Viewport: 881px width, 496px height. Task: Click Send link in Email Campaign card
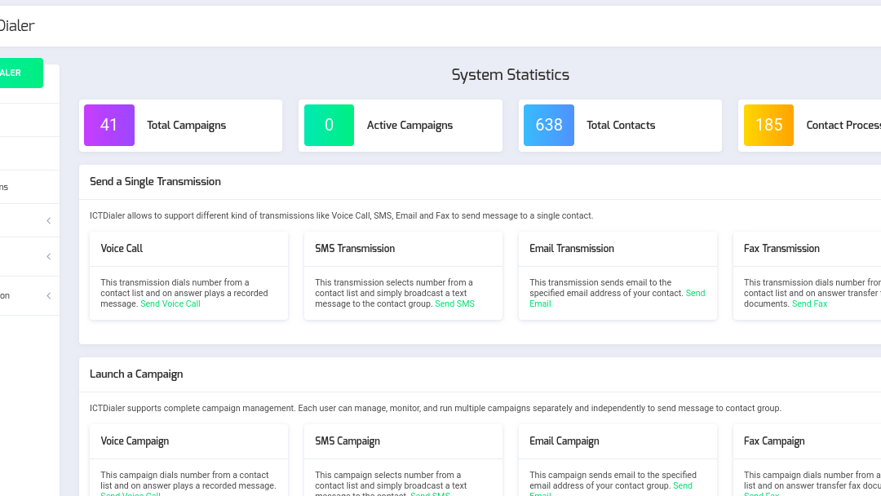(x=683, y=486)
